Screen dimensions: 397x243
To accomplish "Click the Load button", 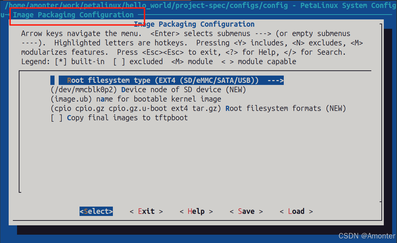I will click(x=296, y=211).
